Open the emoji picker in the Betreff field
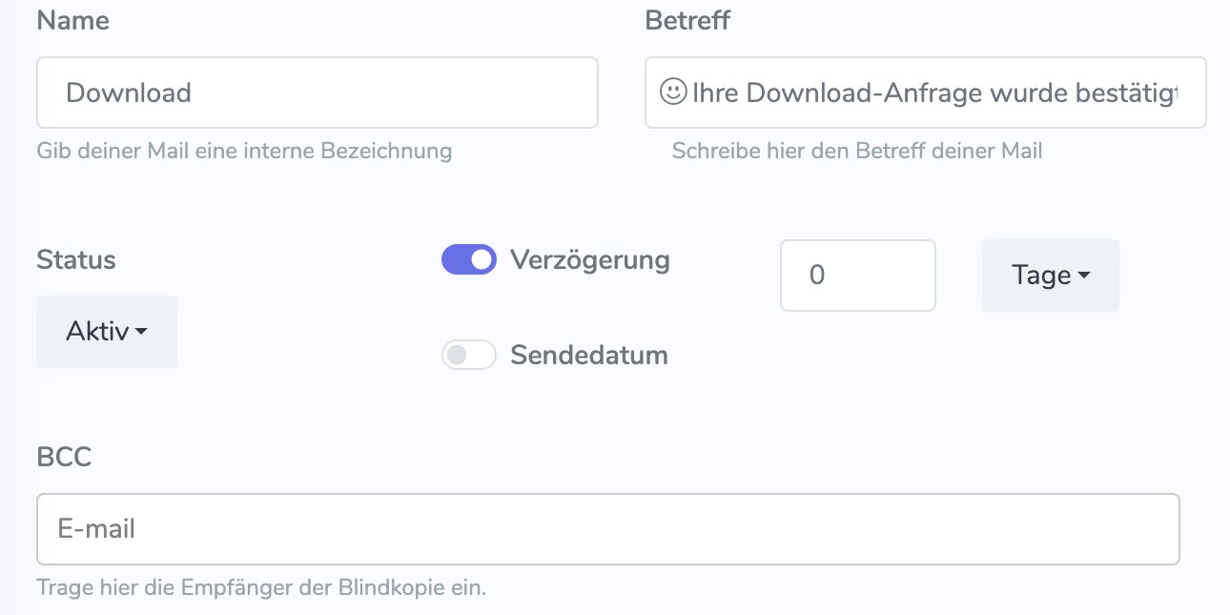This screenshot has height=615, width=1230. [673, 92]
